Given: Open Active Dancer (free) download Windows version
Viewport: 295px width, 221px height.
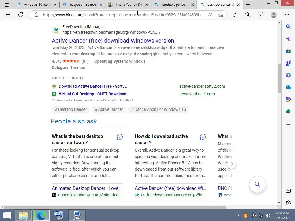Looking at the screenshot, I should pos(113,41).
